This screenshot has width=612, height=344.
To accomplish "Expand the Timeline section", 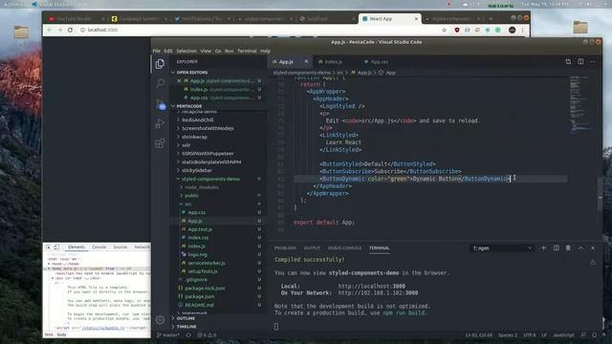I will [x=186, y=327].
